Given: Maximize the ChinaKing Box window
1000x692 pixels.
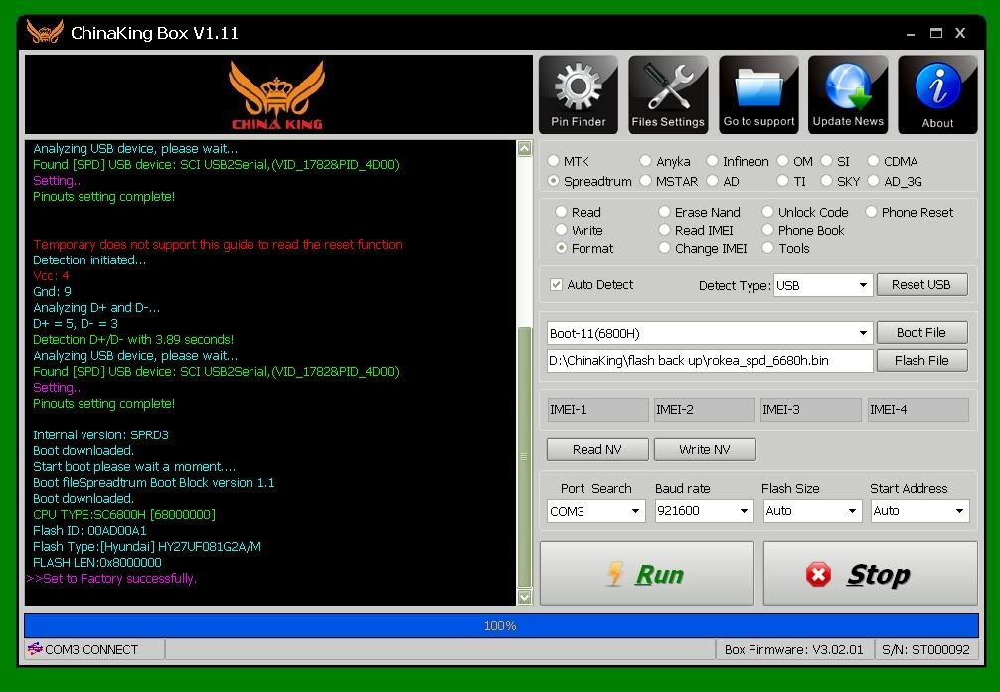Looking at the screenshot, I should pos(935,33).
